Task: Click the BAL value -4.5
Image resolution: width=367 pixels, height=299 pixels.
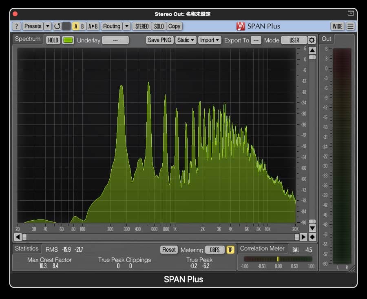Action: (308, 250)
